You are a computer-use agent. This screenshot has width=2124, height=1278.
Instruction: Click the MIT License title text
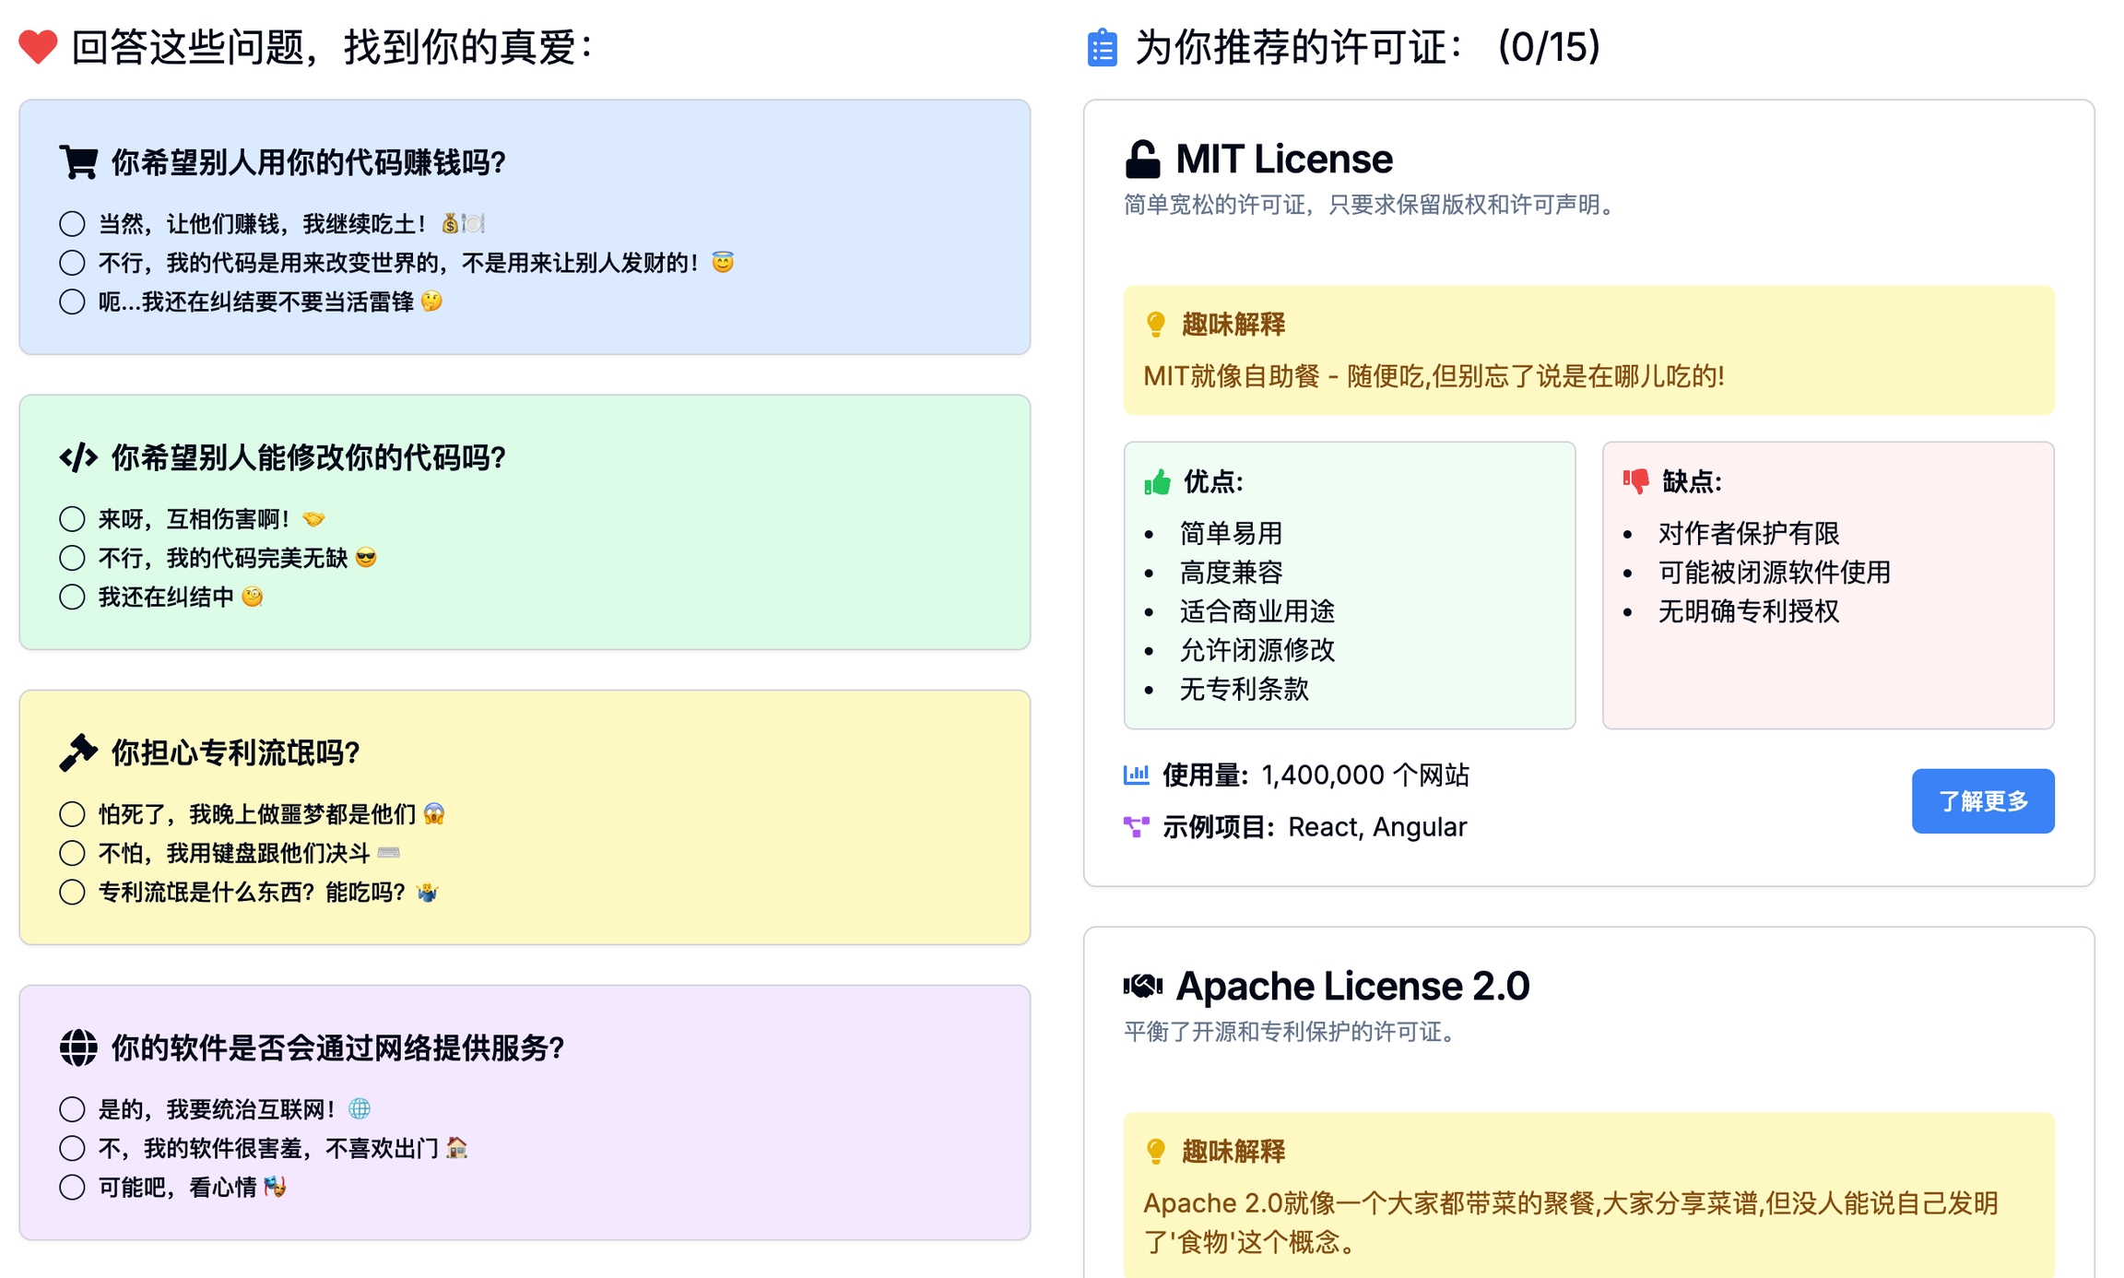pyautogui.click(x=1283, y=160)
